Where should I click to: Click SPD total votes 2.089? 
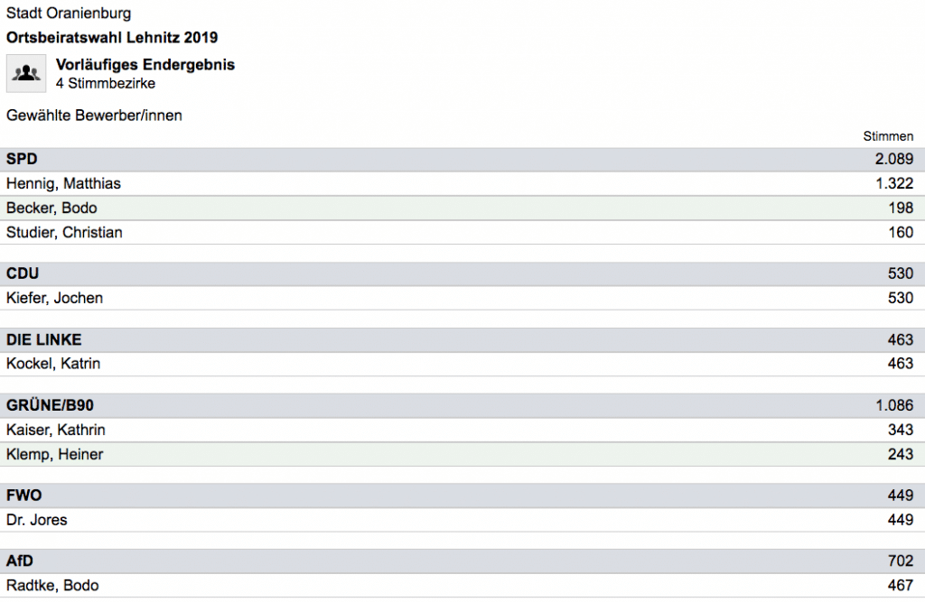(x=893, y=159)
